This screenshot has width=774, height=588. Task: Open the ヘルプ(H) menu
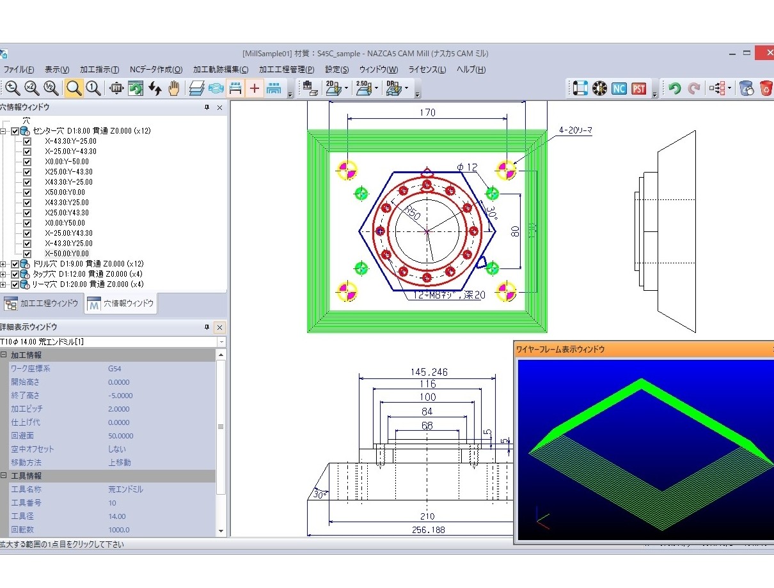point(471,70)
